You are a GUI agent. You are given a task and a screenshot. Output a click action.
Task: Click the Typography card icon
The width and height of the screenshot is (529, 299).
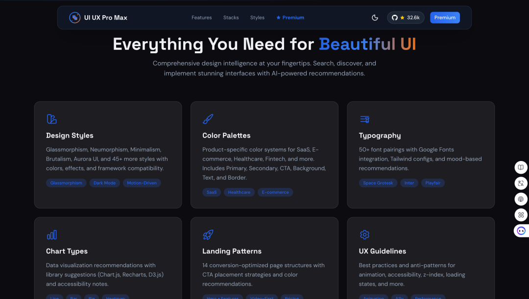tap(364, 119)
